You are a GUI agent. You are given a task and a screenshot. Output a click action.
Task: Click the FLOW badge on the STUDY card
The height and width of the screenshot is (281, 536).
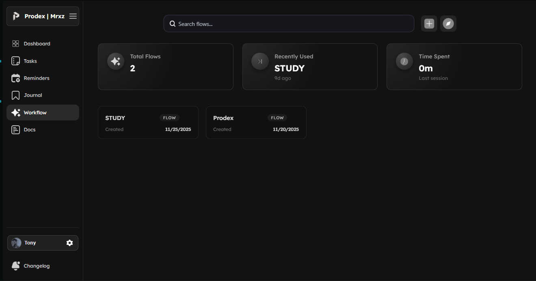169,118
